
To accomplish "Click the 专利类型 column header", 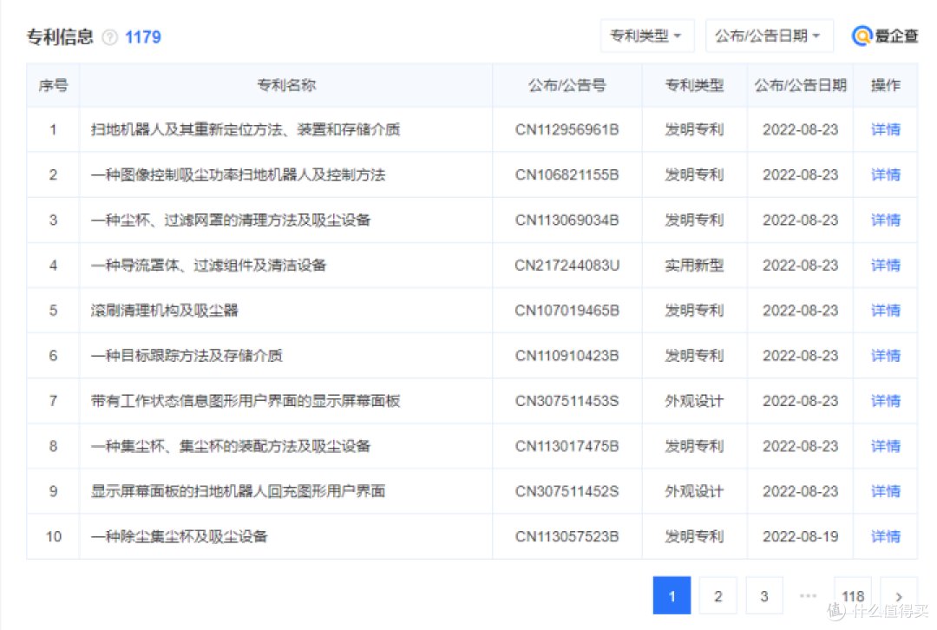I will pos(694,85).
